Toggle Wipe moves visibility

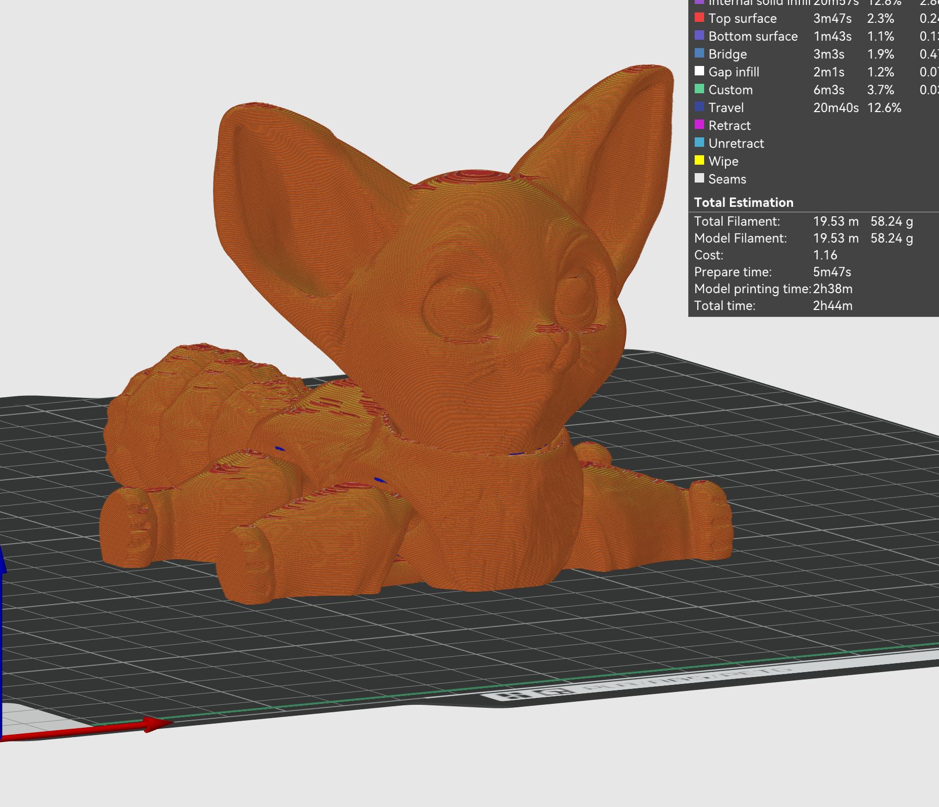pos(723,161)
